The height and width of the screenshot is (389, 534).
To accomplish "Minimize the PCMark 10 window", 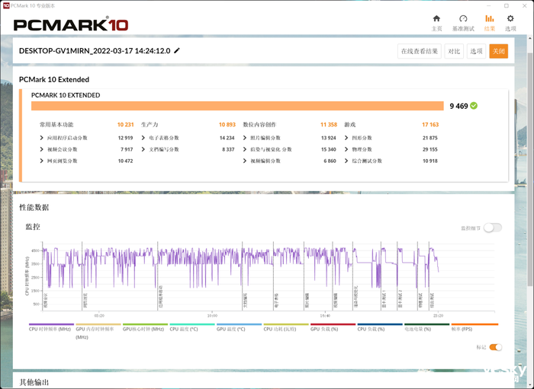I will [x=488, y=6].
